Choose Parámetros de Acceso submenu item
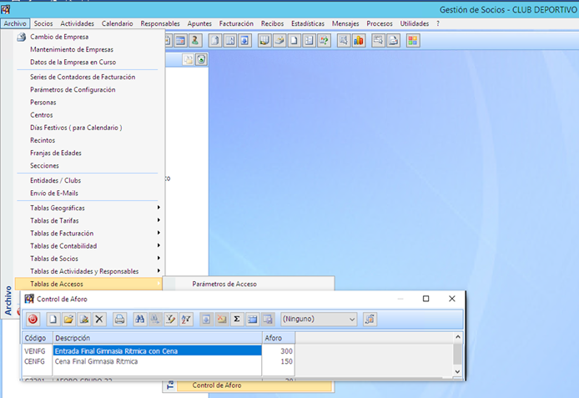This screenshot has height=398, width=579. click(x=224, y=284)
